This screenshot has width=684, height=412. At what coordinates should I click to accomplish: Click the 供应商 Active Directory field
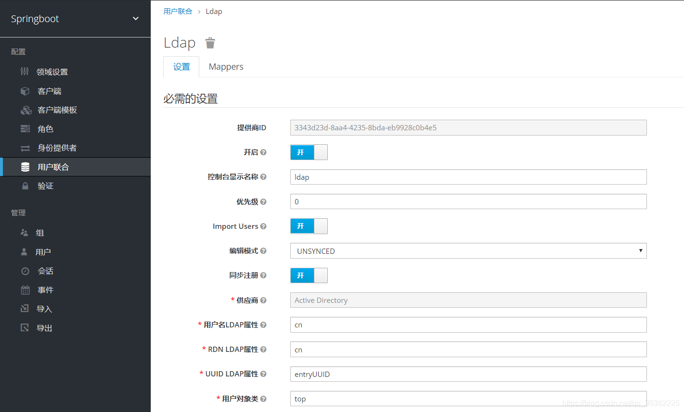[x=468, y=300]
